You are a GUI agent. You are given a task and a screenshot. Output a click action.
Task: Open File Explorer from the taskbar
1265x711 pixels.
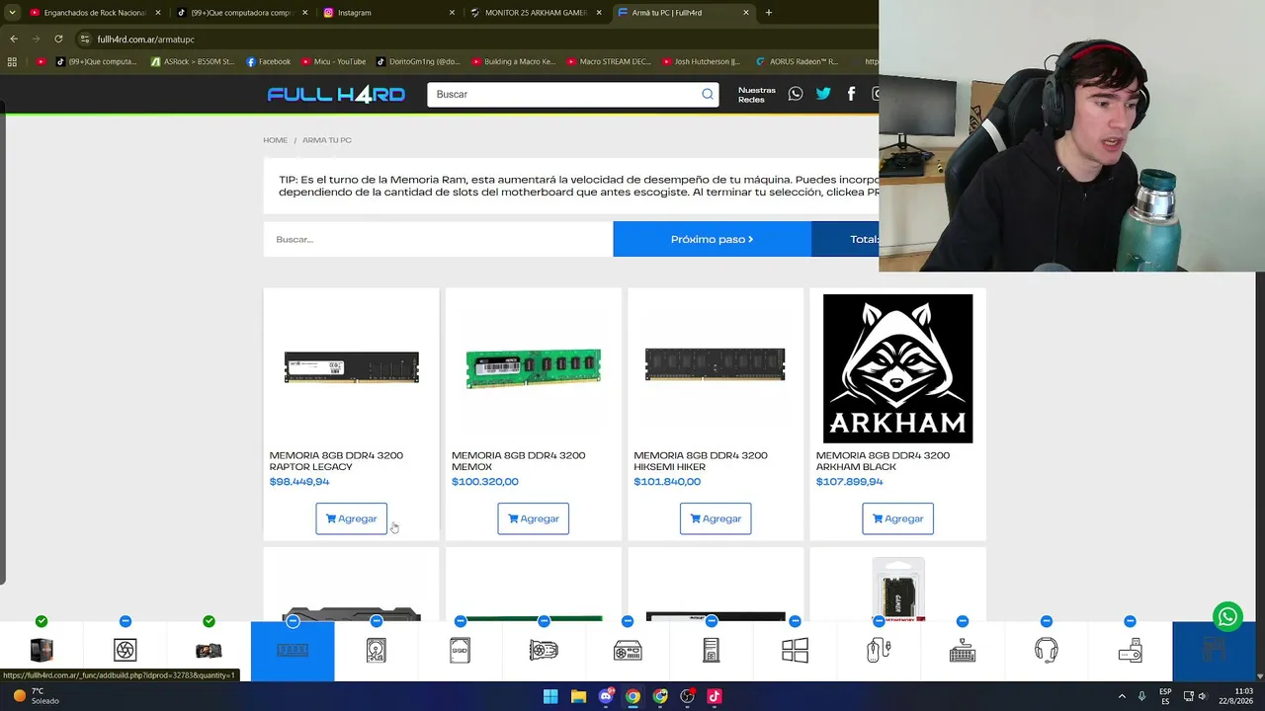[x=578, y=696]
